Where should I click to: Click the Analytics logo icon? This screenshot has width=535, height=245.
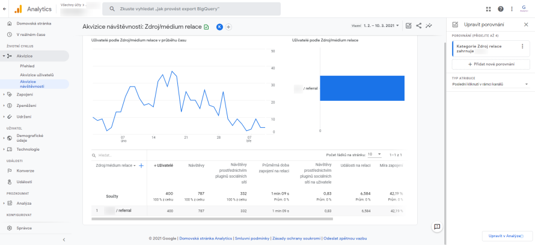18,9
